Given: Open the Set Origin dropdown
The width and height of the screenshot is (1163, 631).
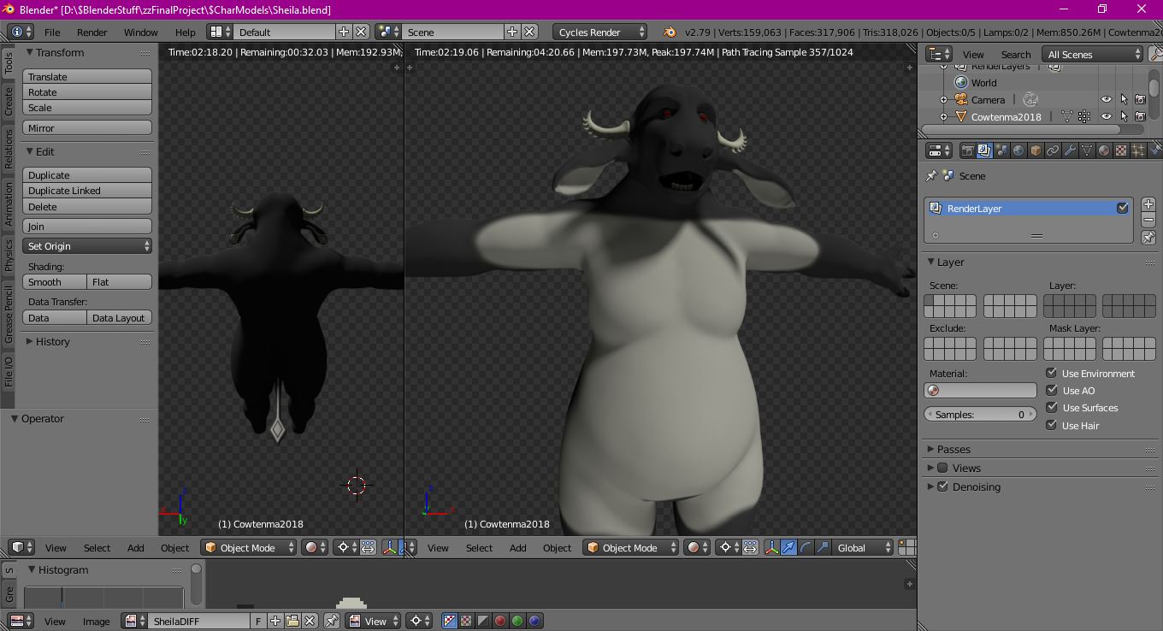Looking at the screenshot, I should (x=87, y=246).
